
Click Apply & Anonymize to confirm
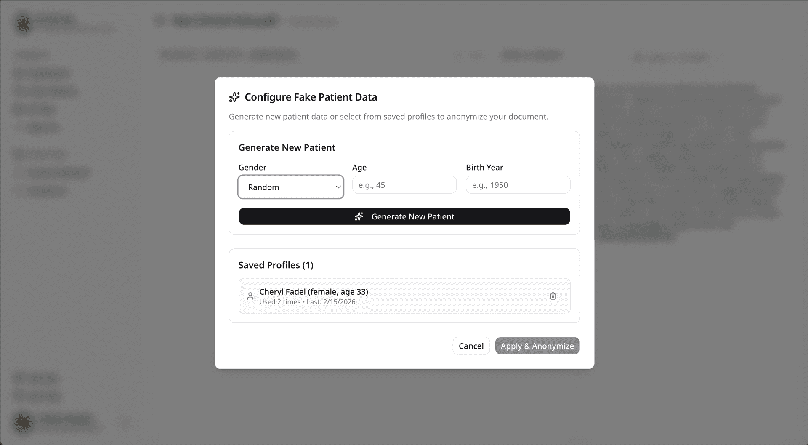click(x=537, y=346)
